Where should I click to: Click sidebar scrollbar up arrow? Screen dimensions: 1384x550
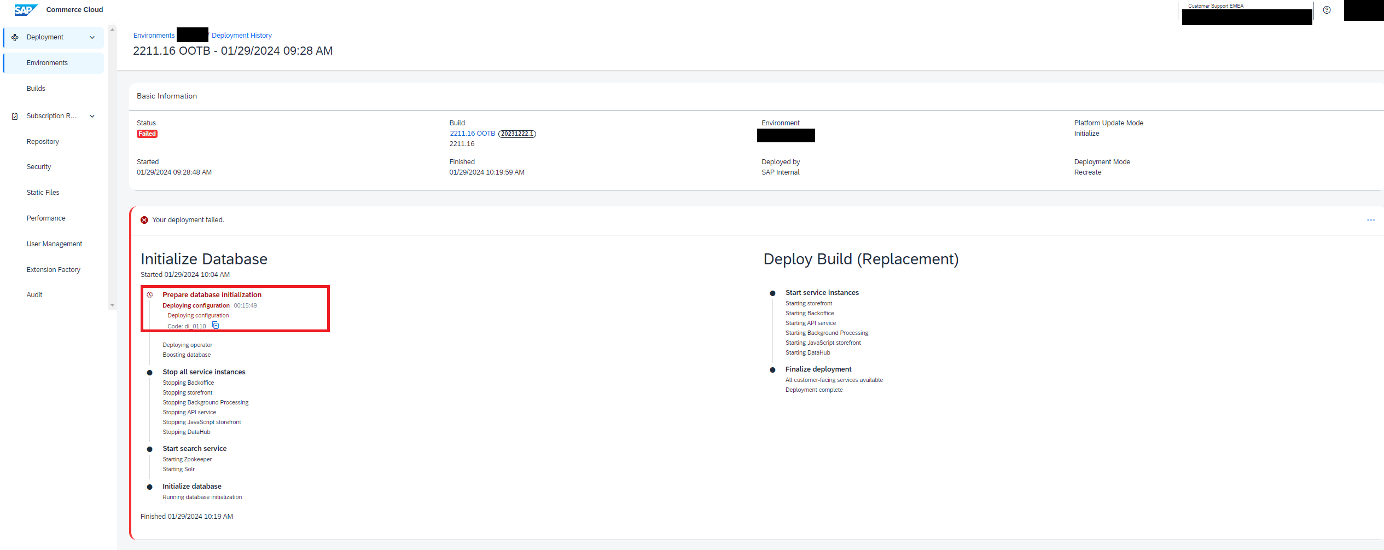tap(112, 30)
